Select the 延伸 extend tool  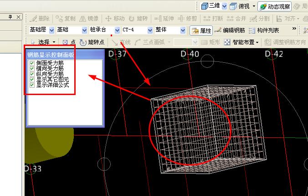[x=164, y=19]
